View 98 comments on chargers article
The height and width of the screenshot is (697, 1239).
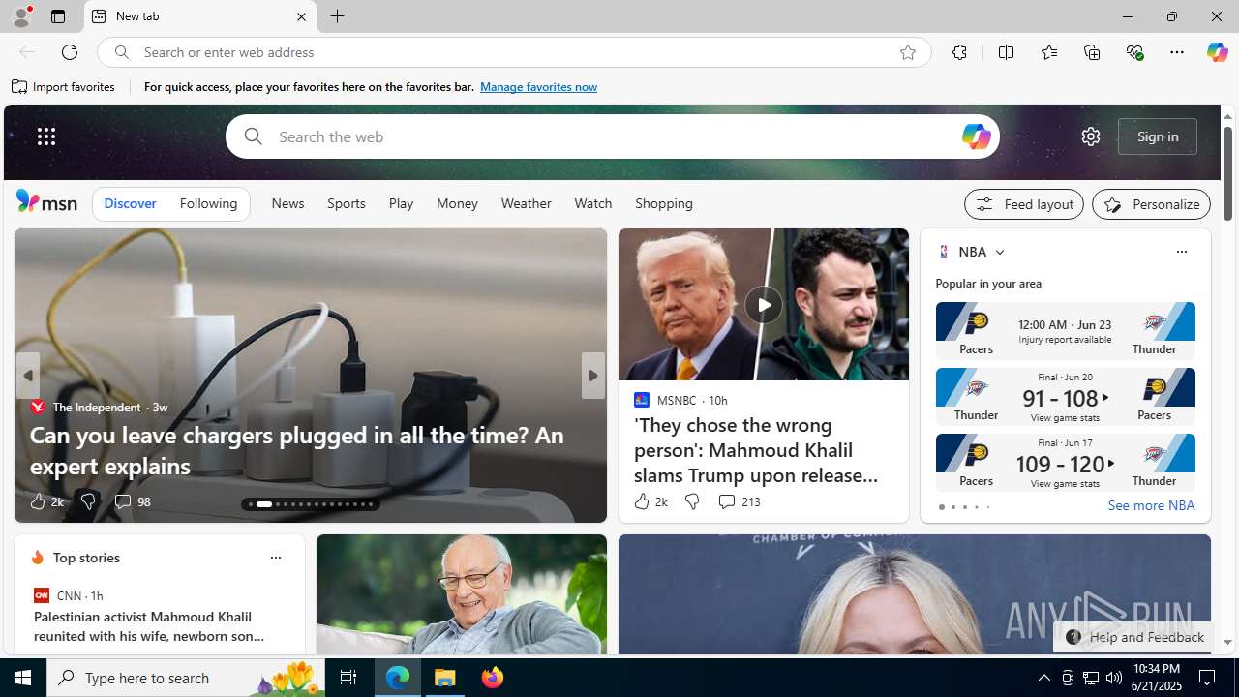coord(132,501)
